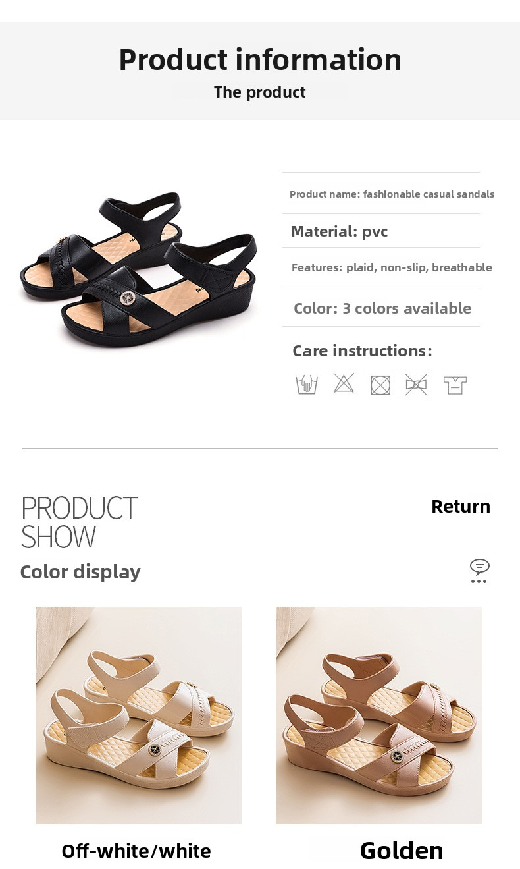Click the PRODUCT SHOW section title
Screen dimensions: 520x869
click(x=80, y=522)
